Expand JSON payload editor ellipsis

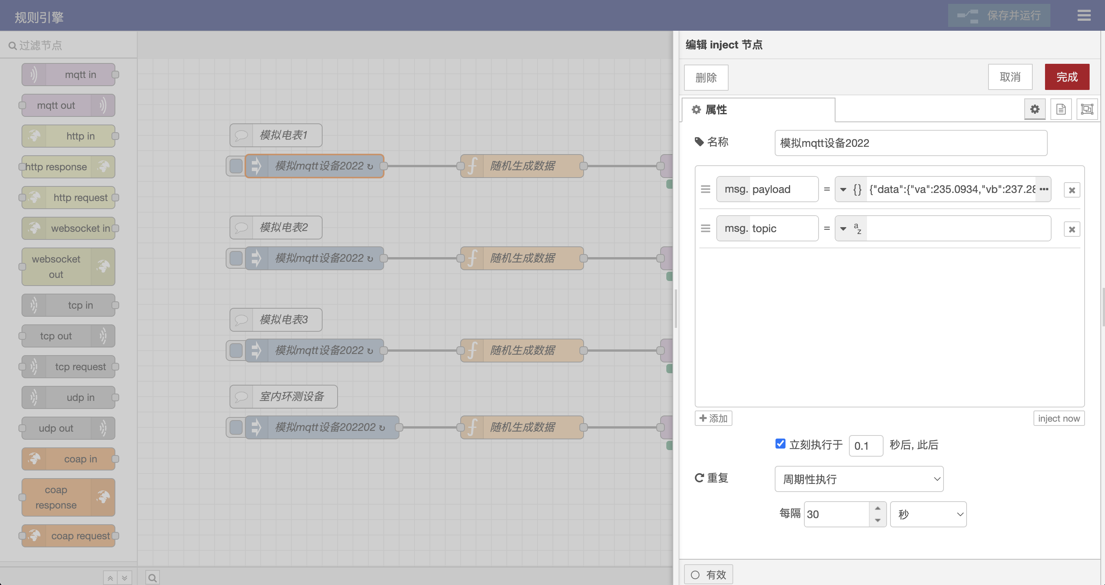(1043, 189)
